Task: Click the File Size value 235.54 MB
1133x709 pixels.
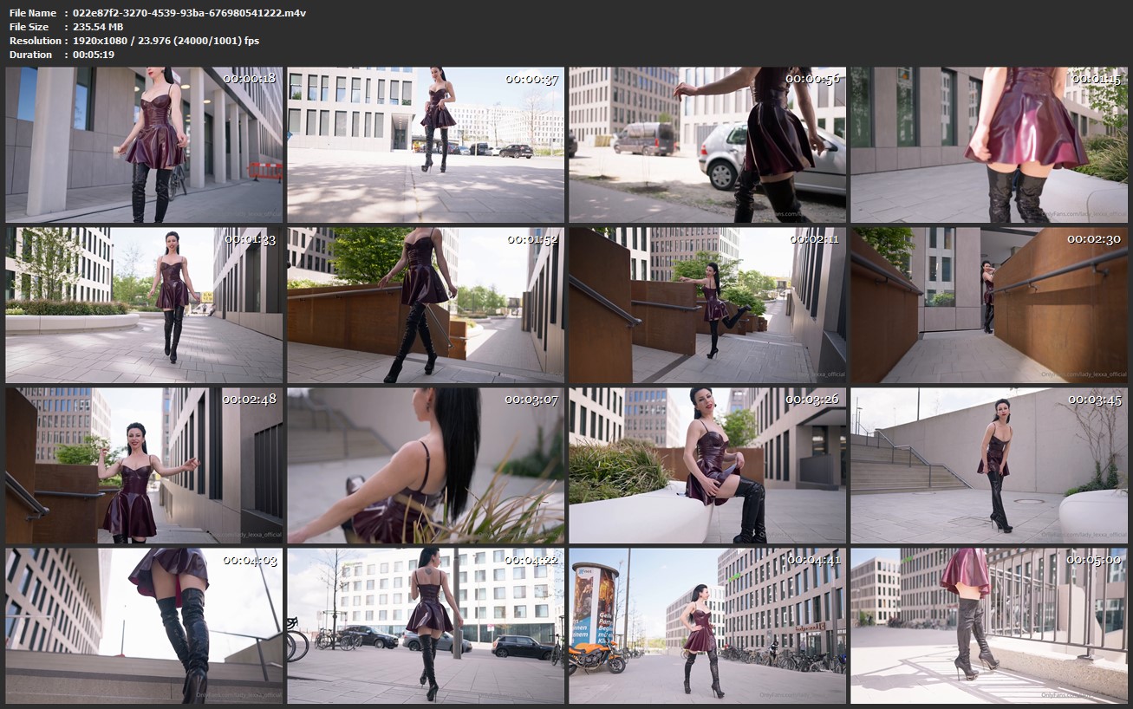Action: click(x=98, y=27)
